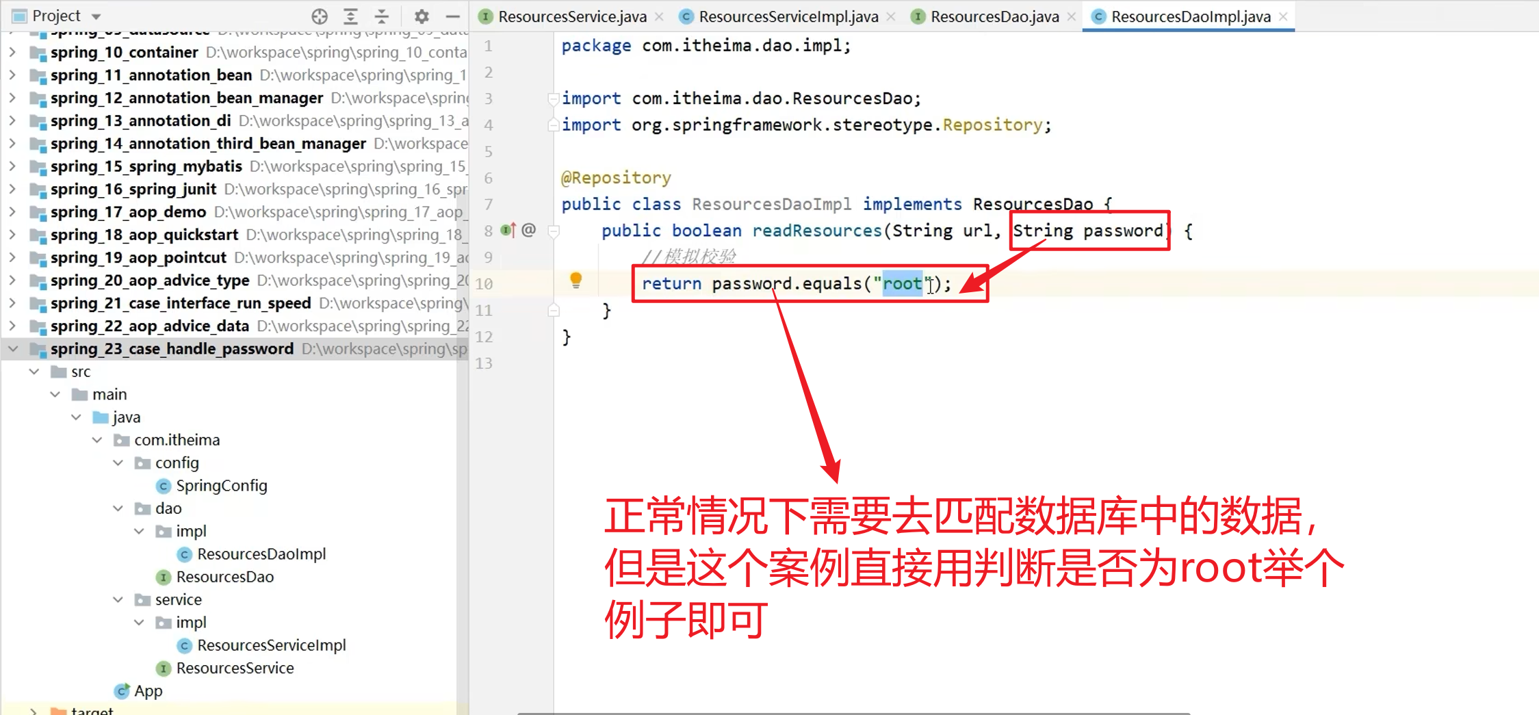Select SpringConfig class in the tree
The width and height of the screenshot is (1539, 715).
[x=221, y=486]
